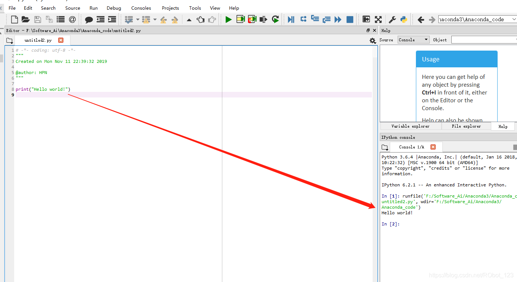Viewport: 517px width, 282px height.
Task: Unindent selected code icon
Action: pos(100,19)
